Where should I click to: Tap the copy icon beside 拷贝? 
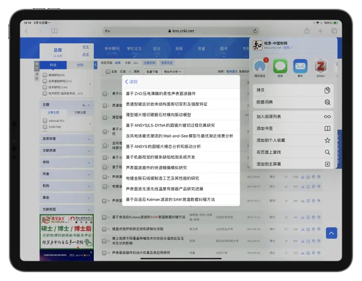click(327, 90)
